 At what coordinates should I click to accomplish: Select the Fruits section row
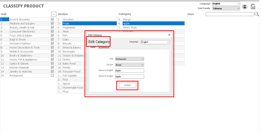pos(87,23)
